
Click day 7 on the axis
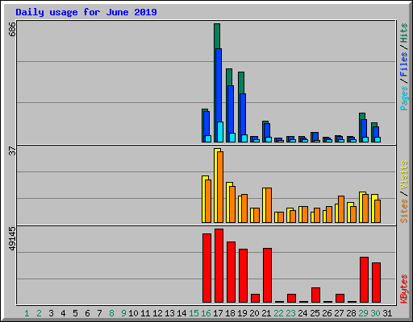[x=99, y=313]
